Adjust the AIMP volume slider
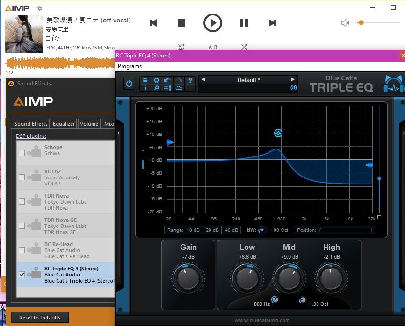405x326 pixels. tap(378, 23)
